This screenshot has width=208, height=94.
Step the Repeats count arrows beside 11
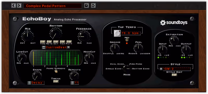click(72, 83)
